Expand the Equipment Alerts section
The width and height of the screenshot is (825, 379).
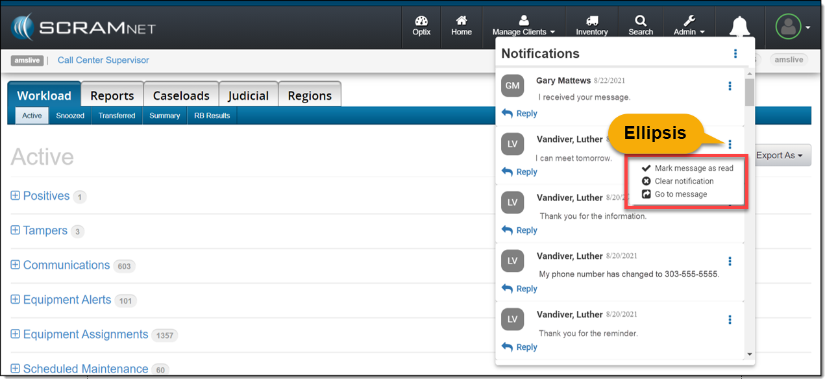point(16,300)
